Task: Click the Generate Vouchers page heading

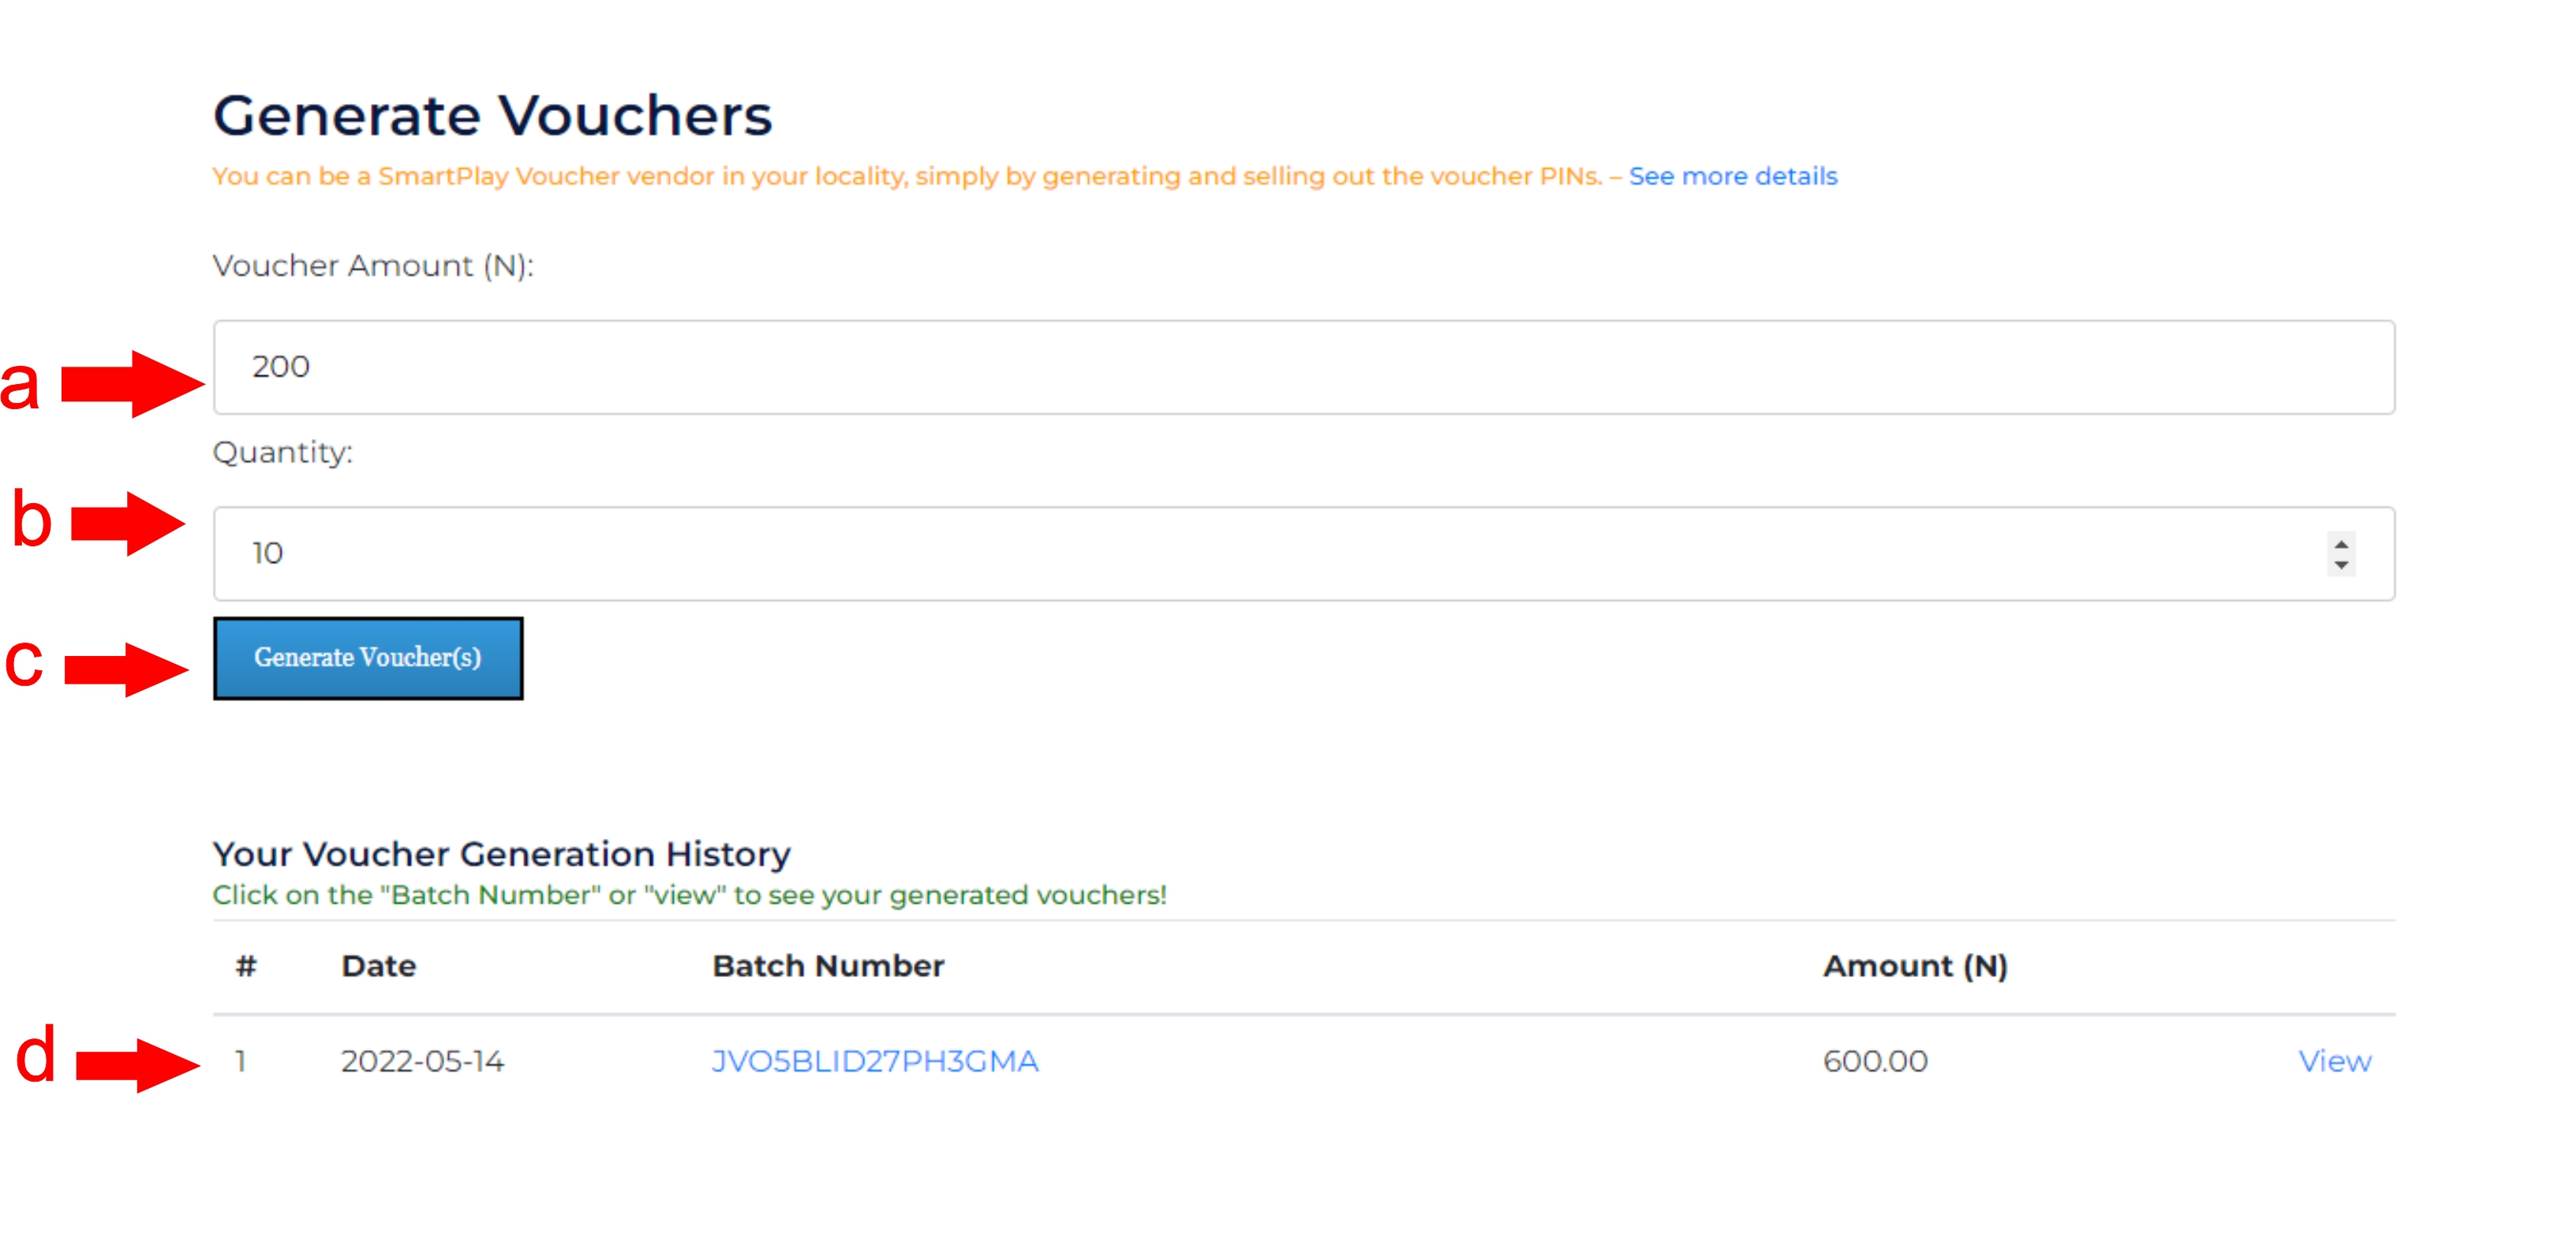Action: point(492,116)
